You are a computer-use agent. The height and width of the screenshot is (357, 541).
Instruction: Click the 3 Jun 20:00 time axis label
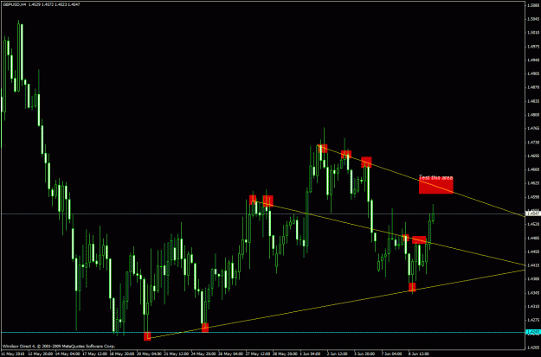coord(364,354)
